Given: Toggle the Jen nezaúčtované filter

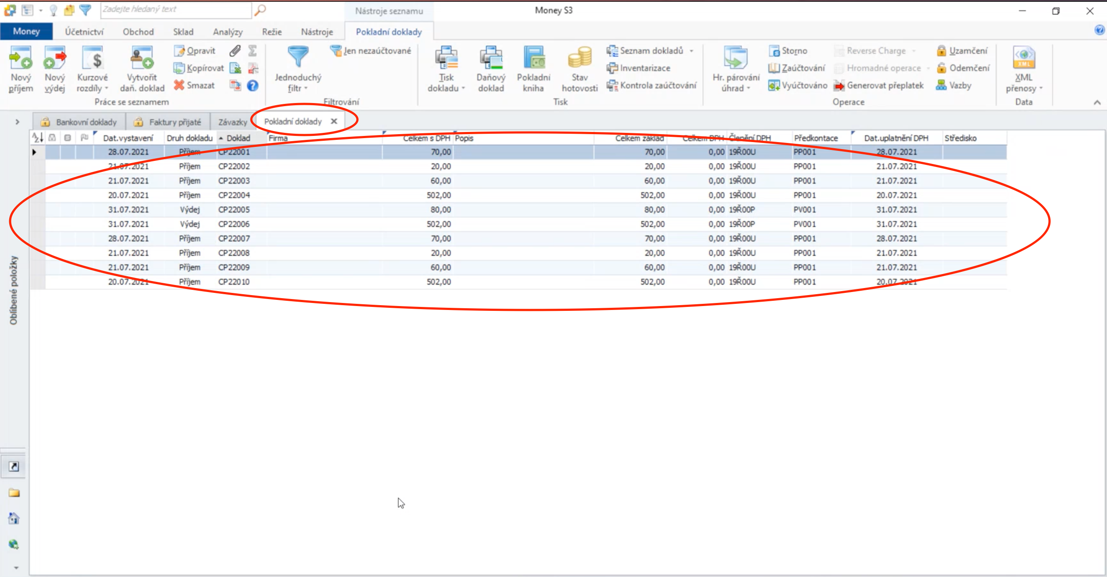Looking at the screenshot, I should click(371, 51).
